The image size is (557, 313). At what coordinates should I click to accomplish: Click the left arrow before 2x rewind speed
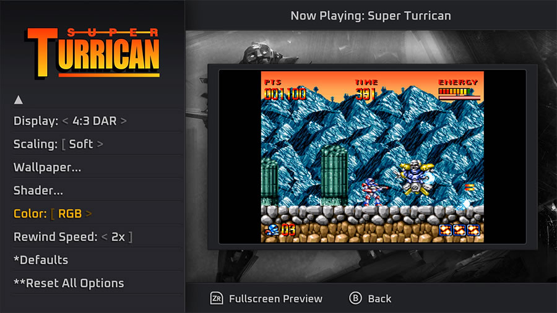105,237
